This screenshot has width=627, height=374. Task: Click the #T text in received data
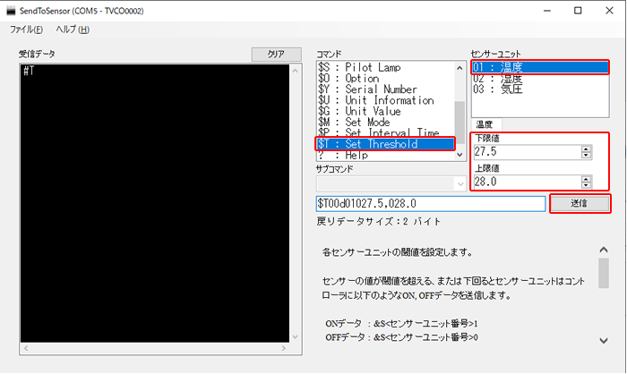click(x=29, y=71)
